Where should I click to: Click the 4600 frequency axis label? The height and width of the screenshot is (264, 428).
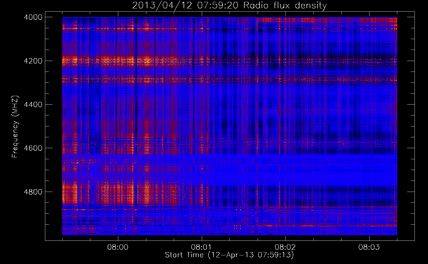click(x=33, y=148)
